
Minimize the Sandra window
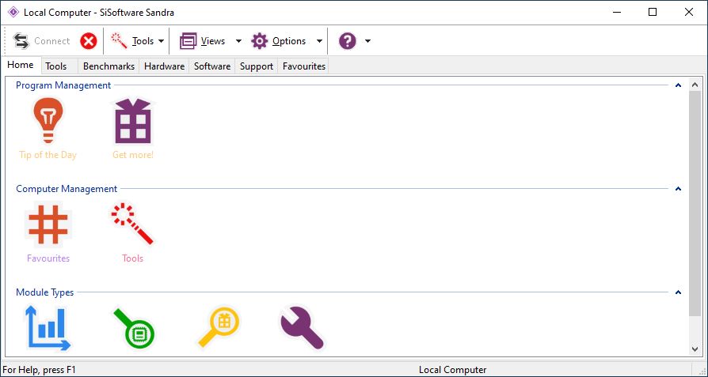click(617, 12)
